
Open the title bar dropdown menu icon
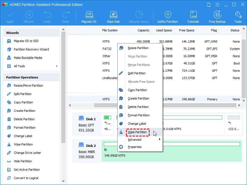[x=217, y=5]
